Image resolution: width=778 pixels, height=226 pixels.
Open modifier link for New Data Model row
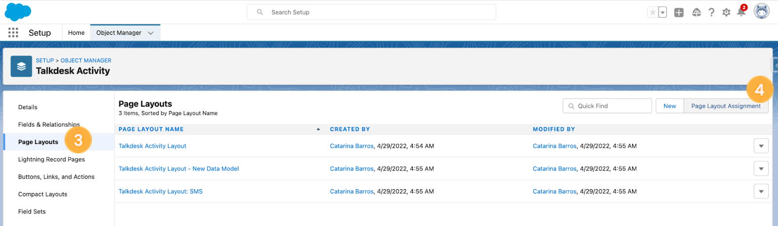click(x=554, y=169)
